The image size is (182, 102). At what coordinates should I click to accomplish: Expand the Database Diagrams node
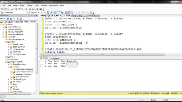[x=6, y=39]
